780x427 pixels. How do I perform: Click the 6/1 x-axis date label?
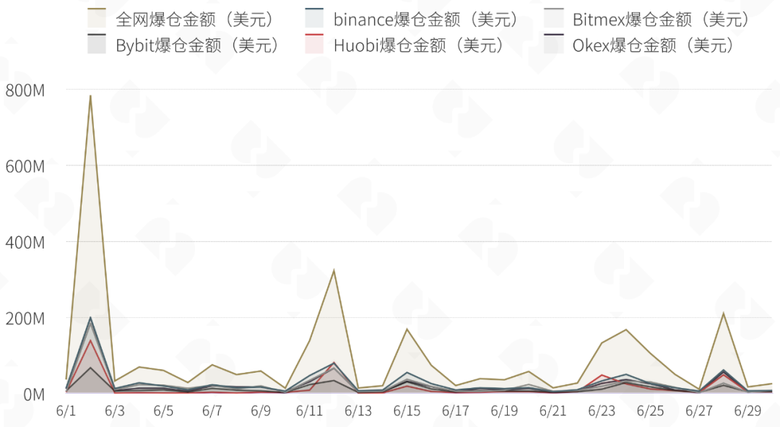point(66,411)
